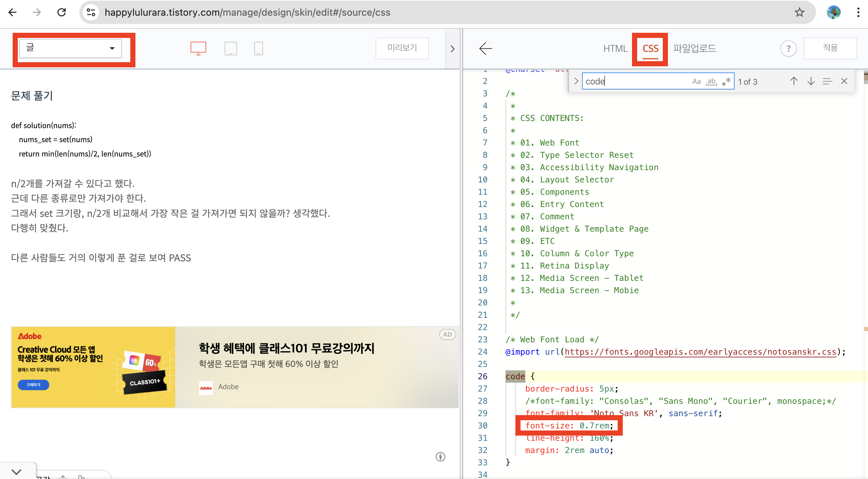The width and height of the screenshot is (868, 479).
Task: Switch to the 파일업로드 tab
Action: coord(694,49)
